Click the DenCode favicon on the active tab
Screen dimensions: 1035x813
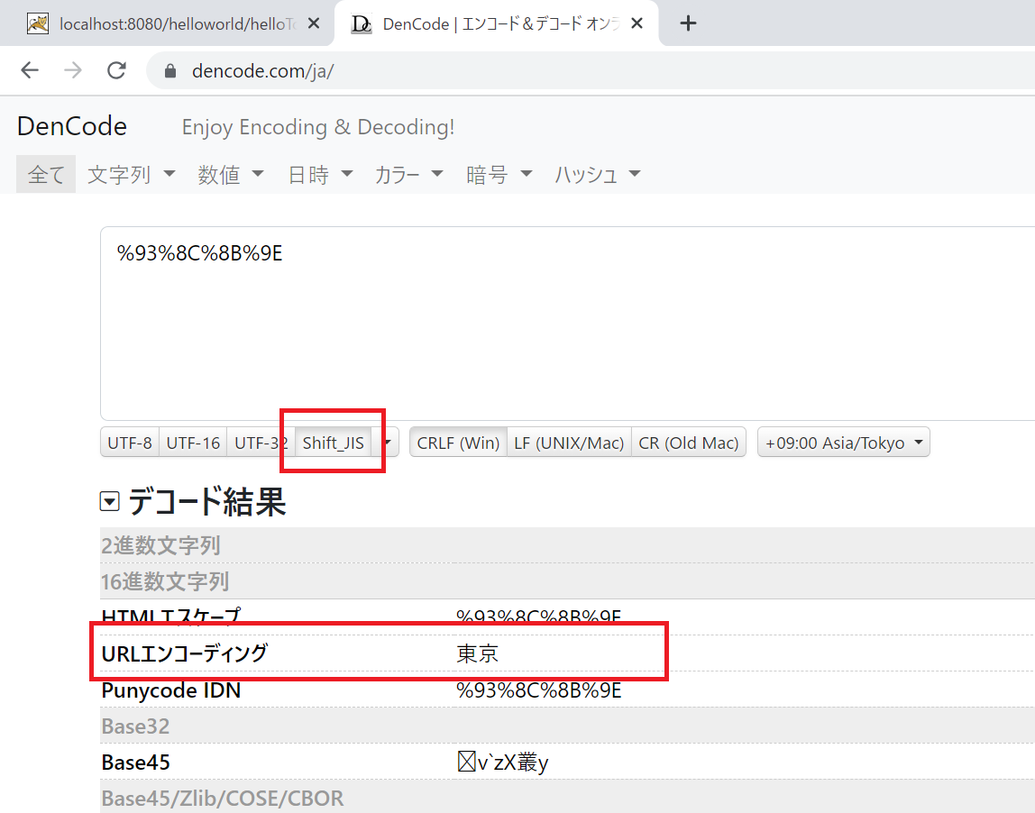[x=361, y=23]
